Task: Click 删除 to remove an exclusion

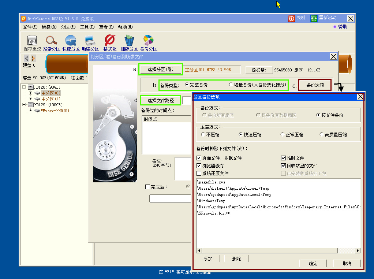Action: [236, 259]
